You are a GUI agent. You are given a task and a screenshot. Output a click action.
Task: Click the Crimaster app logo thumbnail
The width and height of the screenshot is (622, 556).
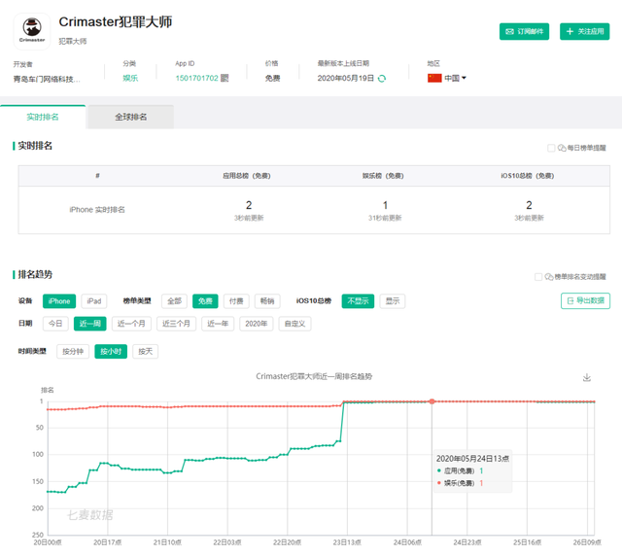pyautogui.click(x=32, y=31)
